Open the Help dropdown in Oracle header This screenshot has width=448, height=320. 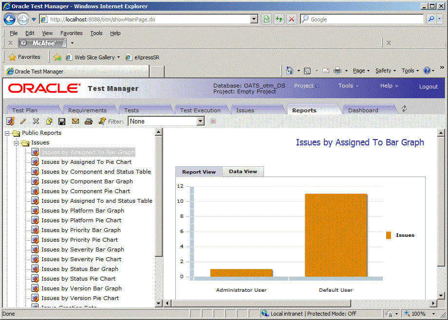389,86
